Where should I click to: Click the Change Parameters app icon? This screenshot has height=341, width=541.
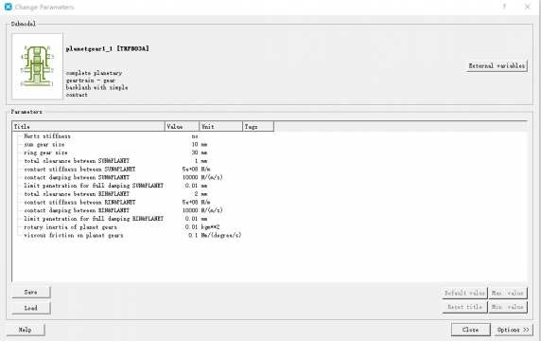9,7
